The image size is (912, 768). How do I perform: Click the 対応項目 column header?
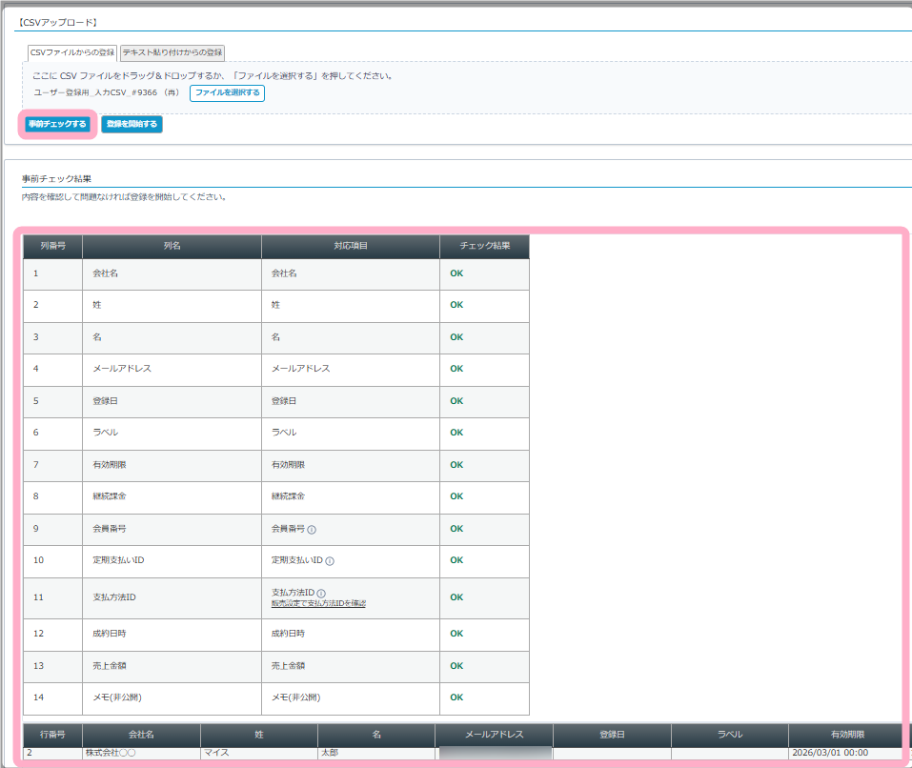[350, 246]
